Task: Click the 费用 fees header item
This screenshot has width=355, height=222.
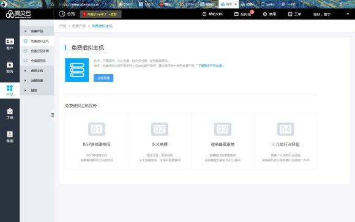Action: [269, 14]
